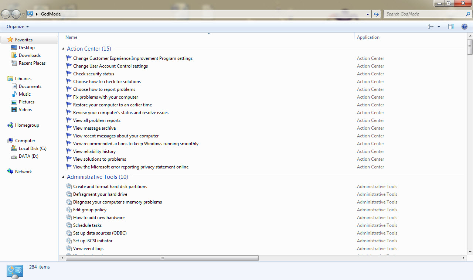Open the change view options dropdown arrow
The height and width of the screenshot is (280, 473).
point(439,27)
